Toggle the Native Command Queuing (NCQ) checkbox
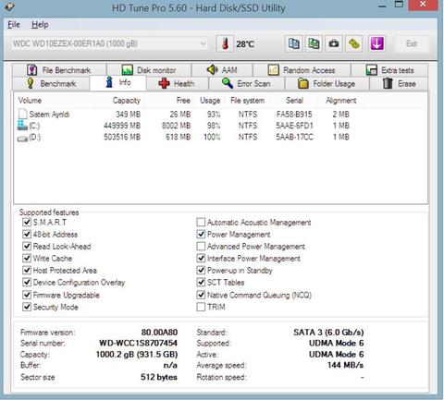 (201, 295)
